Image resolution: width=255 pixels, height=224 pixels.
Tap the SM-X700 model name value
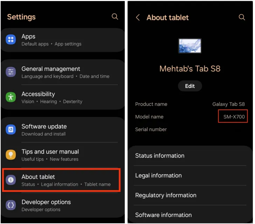pyautogui.click(x=234, y=117)
